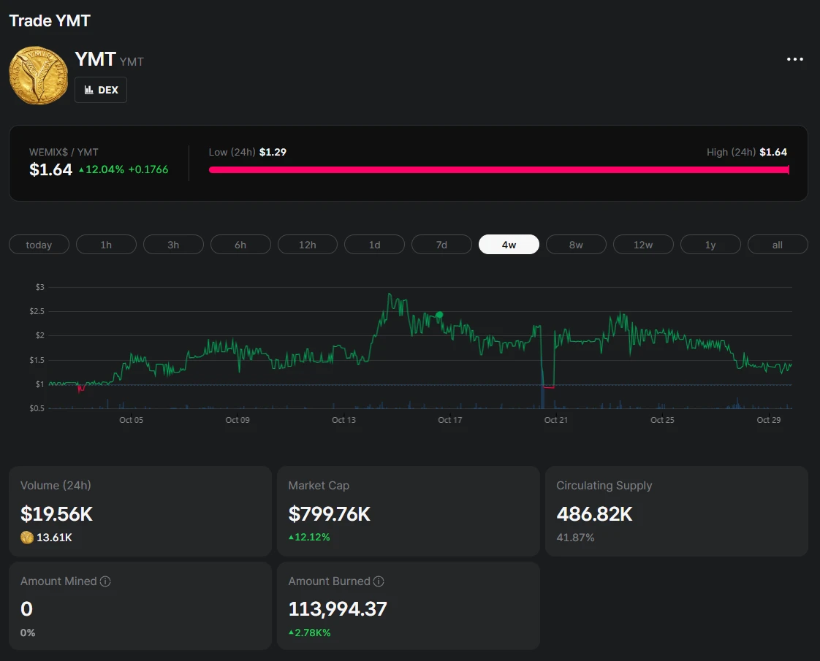Switch chart to 12w range
This screenshot has height=661, width=820.
(643, 245)
